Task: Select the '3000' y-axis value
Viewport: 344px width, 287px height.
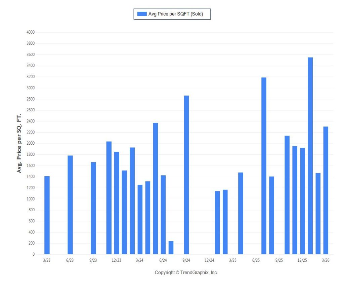Action: (31, 88)
